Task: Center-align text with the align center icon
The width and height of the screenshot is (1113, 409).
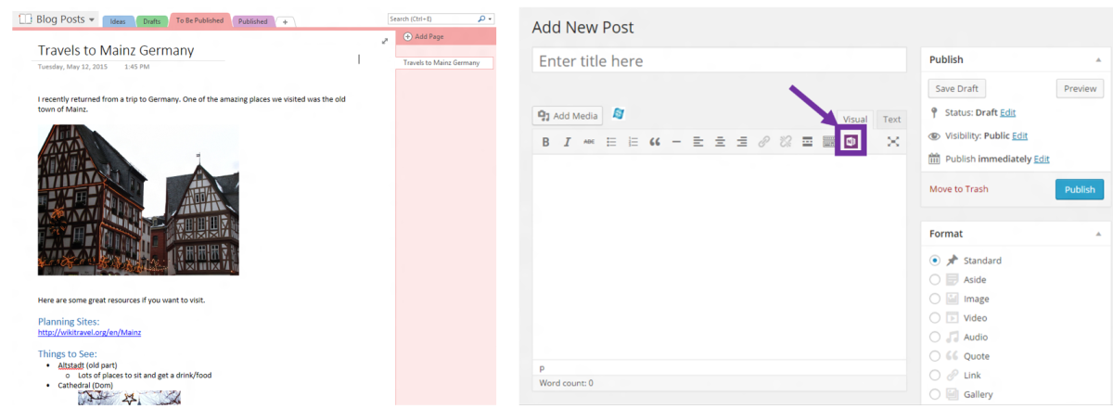Action: coord(720,142)
